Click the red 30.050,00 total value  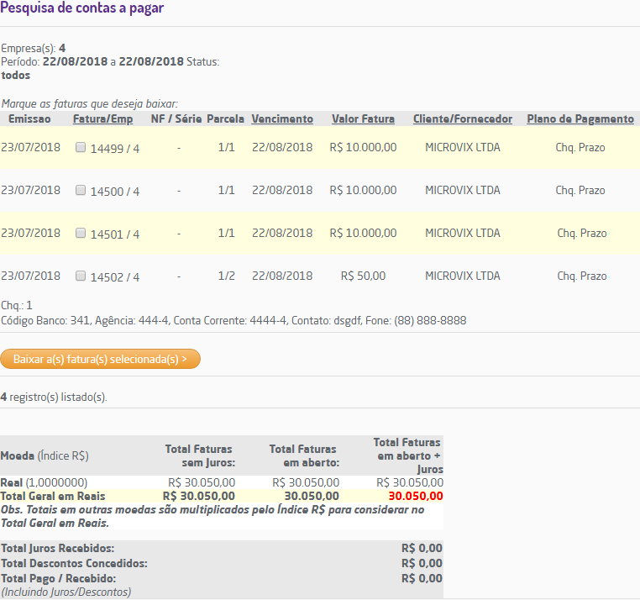pos(416,496)
